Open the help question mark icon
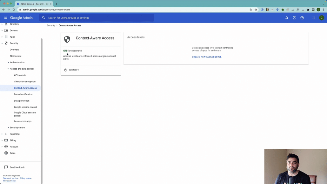This screenshot has height=184, width=327. click(302, 18)
